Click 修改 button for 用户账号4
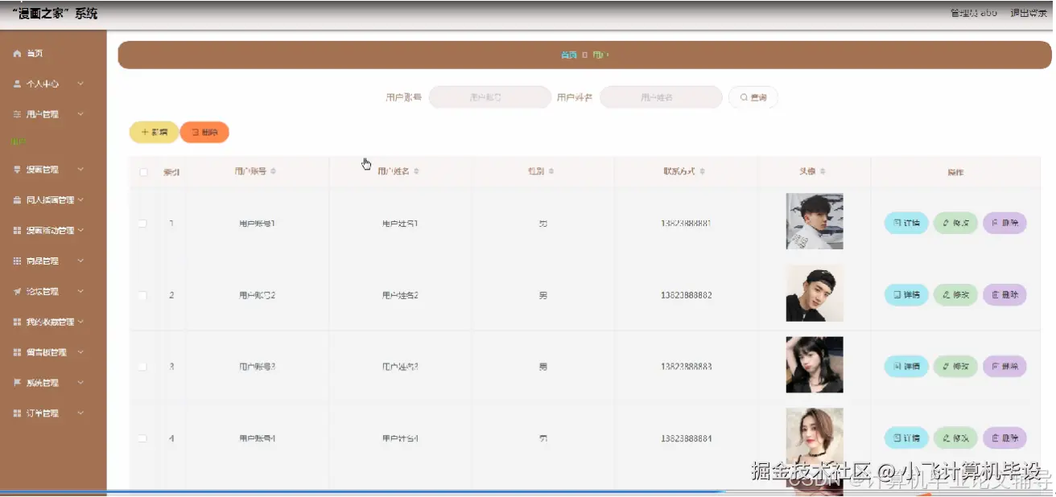The image size is (1056, 497). pyautogui.click(x=955, y=438)
